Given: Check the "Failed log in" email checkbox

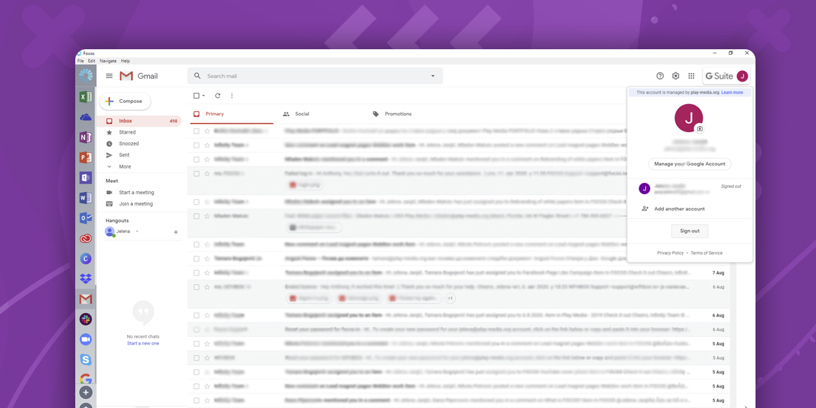Looking at the screenshot, I should pyautogui.click(x=196, y=173).
